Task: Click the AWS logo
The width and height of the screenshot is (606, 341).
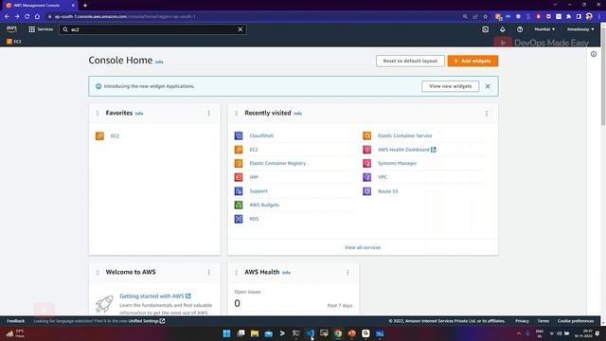Action: pyautogui.click(x=11, y=29)
